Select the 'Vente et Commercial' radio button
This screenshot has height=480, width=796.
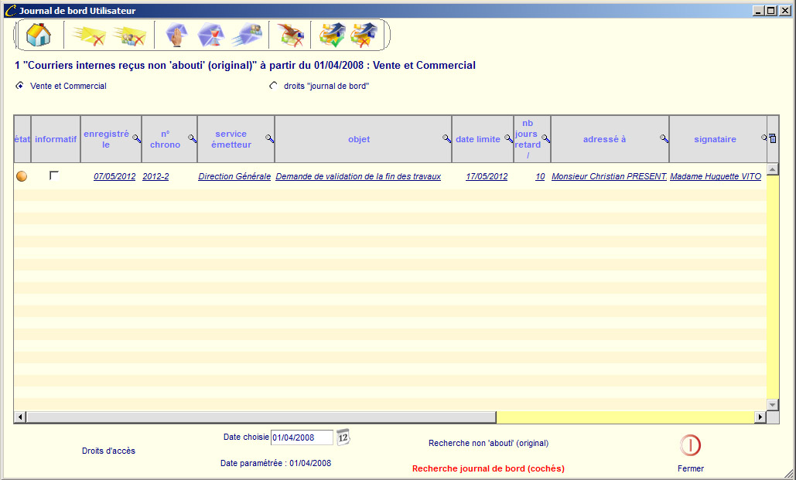pyautogui.click(x=19, y=86)
